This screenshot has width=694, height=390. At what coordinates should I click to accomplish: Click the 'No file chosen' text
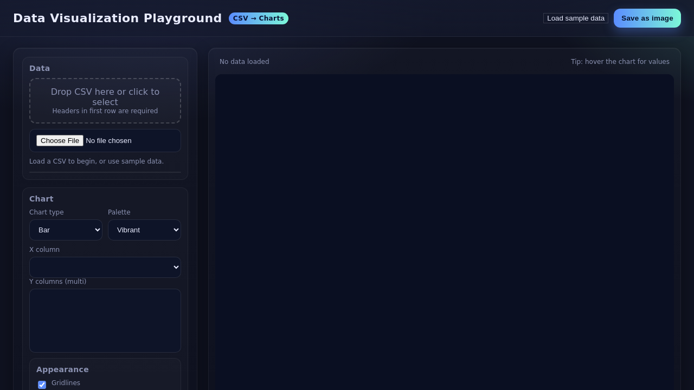[x=108, y=141]
